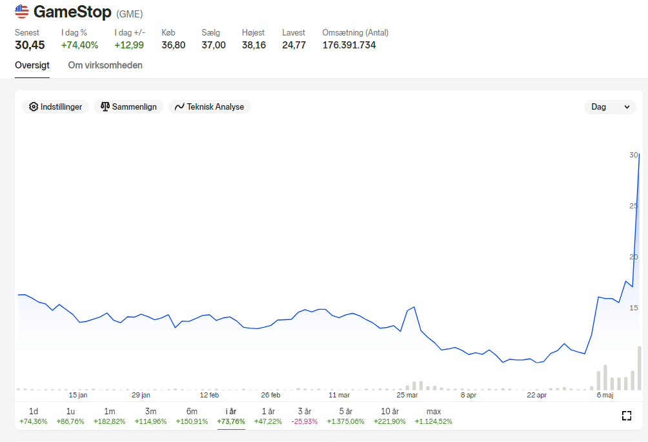Click the 15 price axis label
648x442 pixels.
pos(634,308)
